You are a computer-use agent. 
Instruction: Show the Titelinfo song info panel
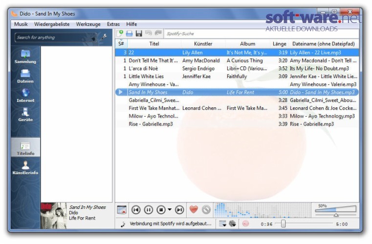click(x=25, y=148)
